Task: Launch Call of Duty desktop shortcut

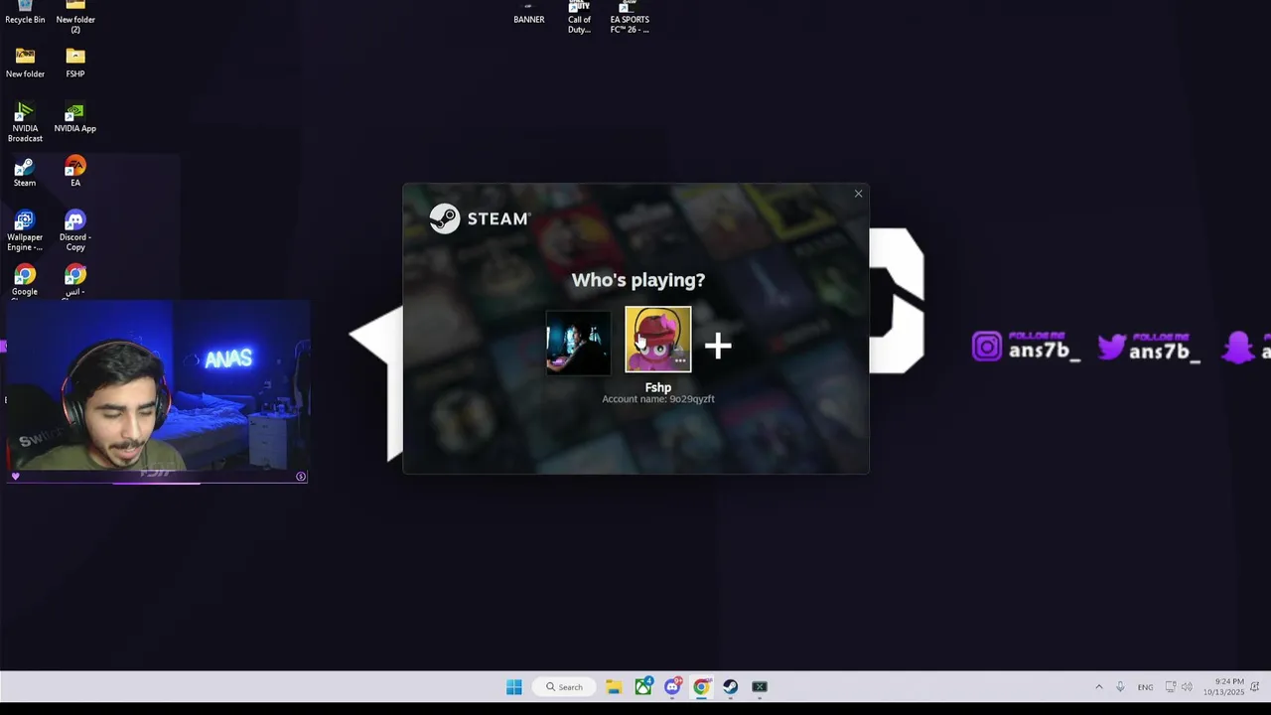Action: pos(579,17)
